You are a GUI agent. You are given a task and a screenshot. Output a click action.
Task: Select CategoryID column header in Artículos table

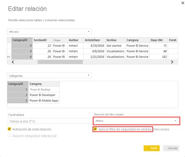[x=22, y=40]
